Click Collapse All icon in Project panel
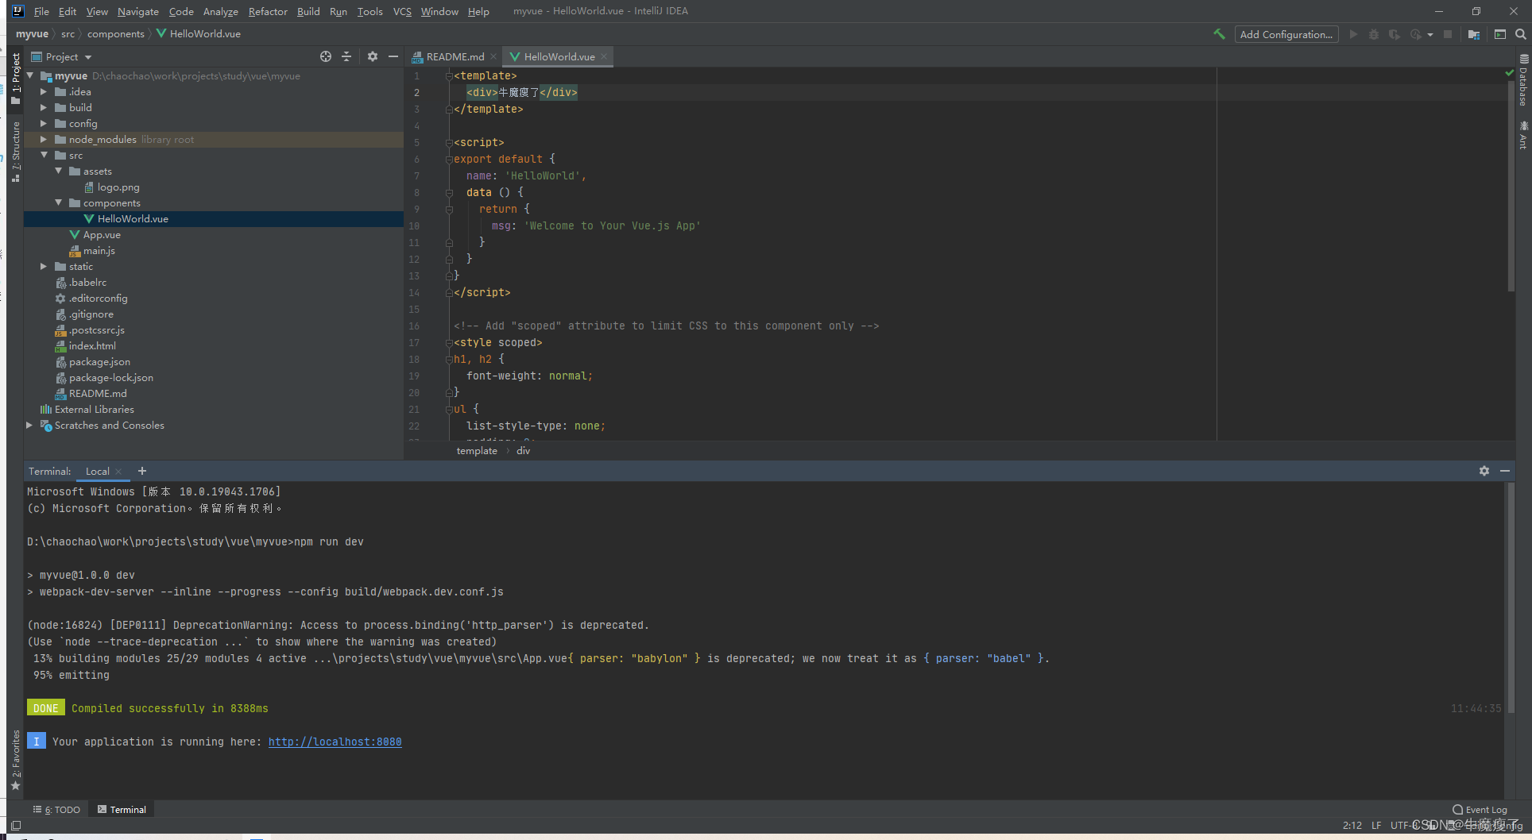The image size is (1532, 840). pyautogui.click(x=346, y=56)
